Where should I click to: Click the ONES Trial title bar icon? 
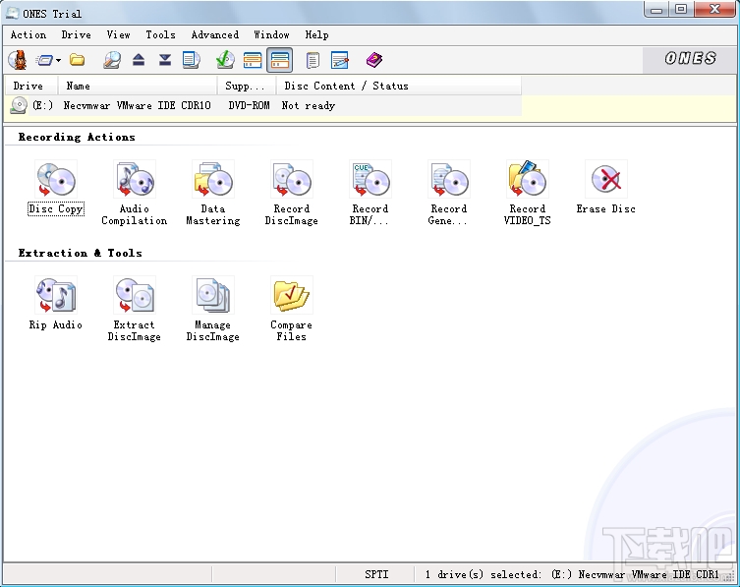[x=12, y=13]
